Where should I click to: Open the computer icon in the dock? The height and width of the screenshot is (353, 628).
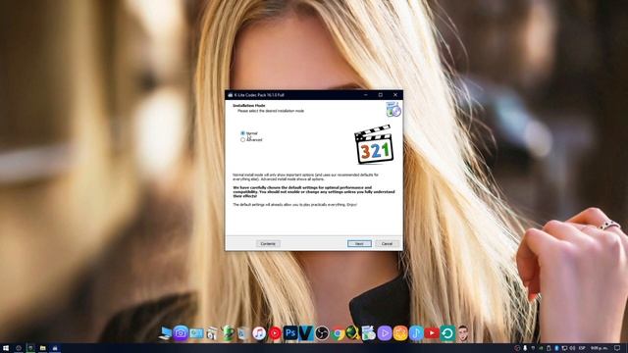point(166,333)
